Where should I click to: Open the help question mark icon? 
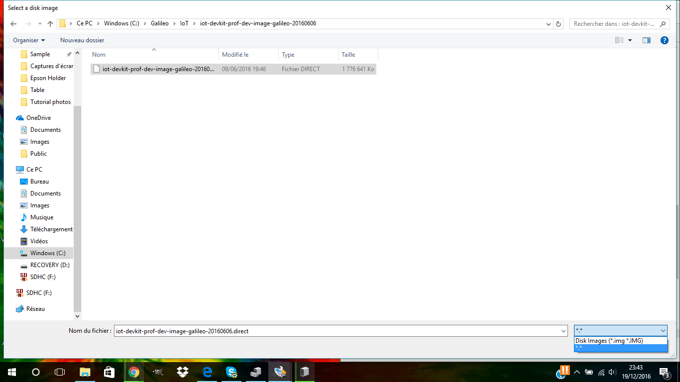pos(664,40)
